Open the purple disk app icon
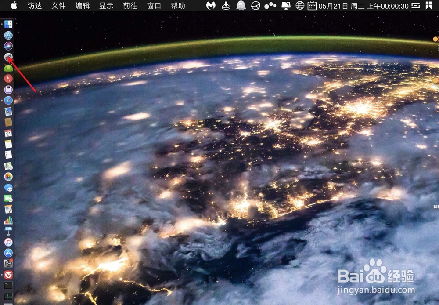The height and width of the screenshot is (305, 439). (x=8, y=89)
